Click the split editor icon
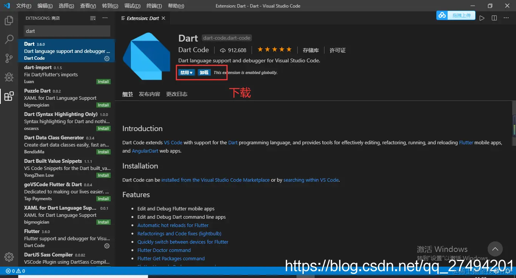 [494, 18]
